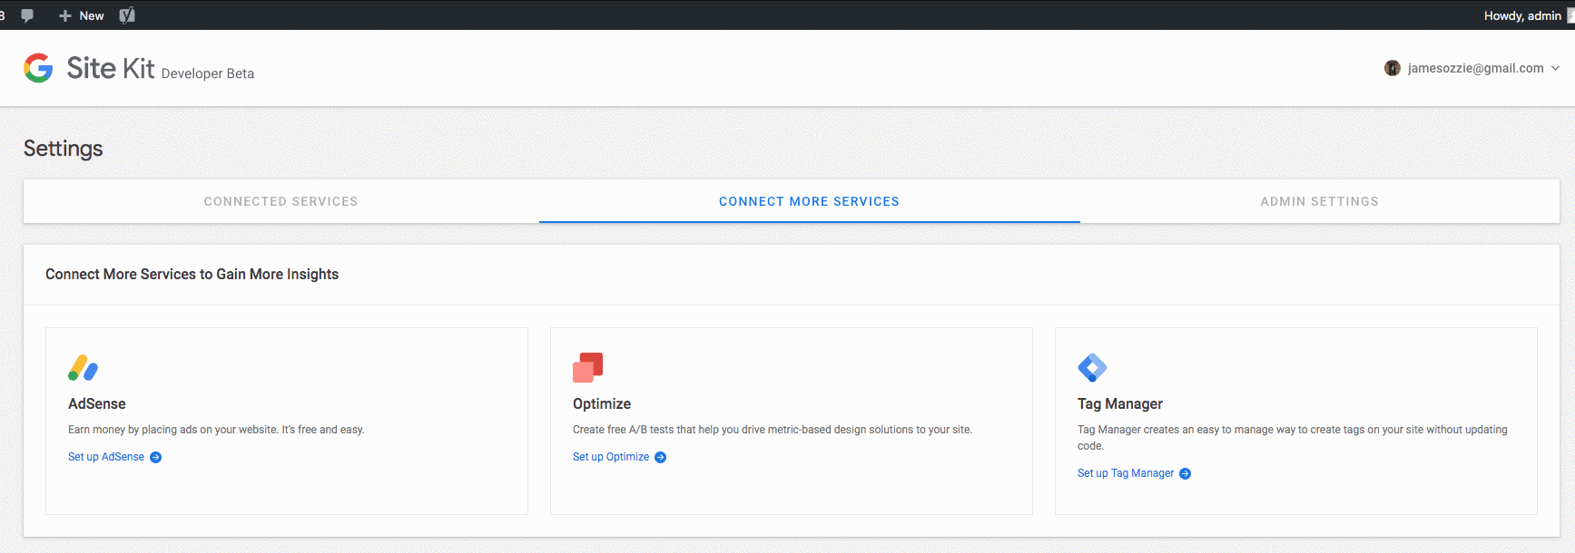Click the AdSense card heading
1575x553 pixels.
click(x=97, y=403)
